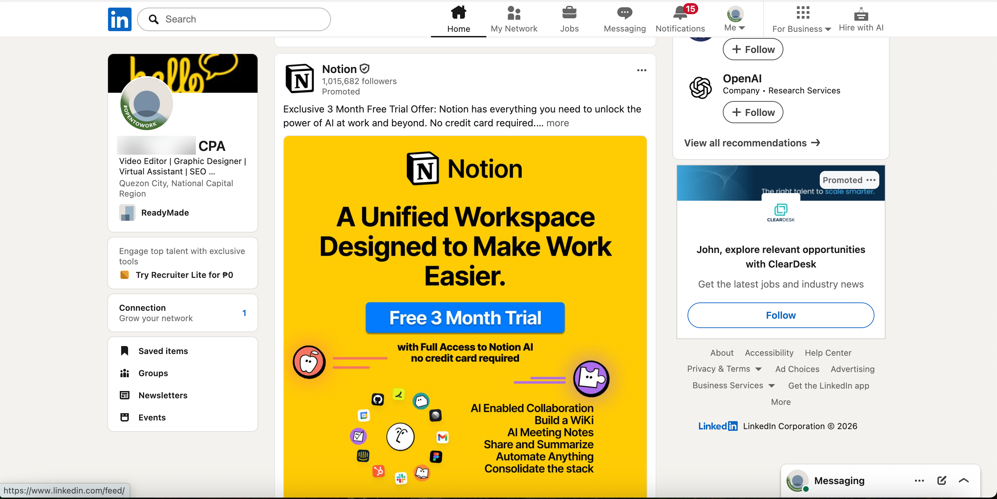Compose a new message with the pencil icon

click(942, 480)
